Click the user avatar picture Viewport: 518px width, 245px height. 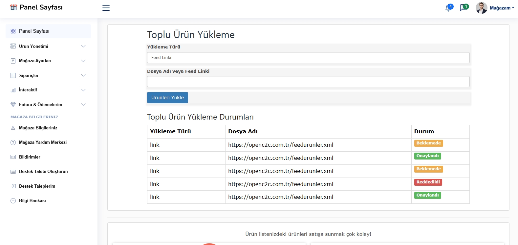(x=481, y=8)
